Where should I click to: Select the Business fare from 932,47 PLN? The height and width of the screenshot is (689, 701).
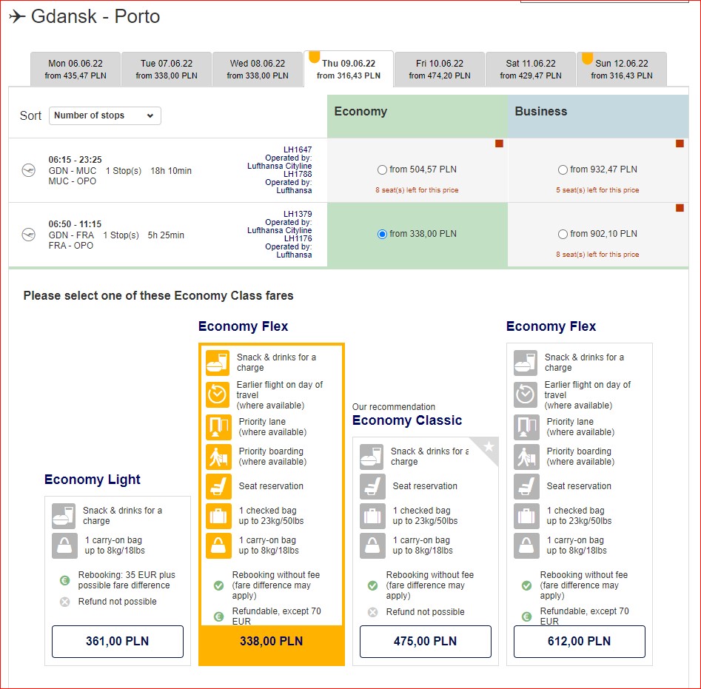pyautogui.click(x=563, y=169)
